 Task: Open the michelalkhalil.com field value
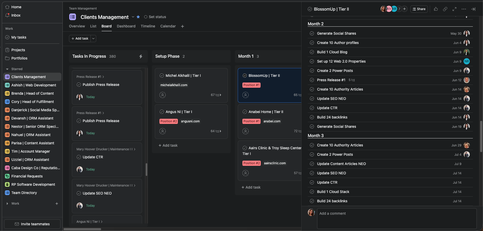[x=174, y=85]
